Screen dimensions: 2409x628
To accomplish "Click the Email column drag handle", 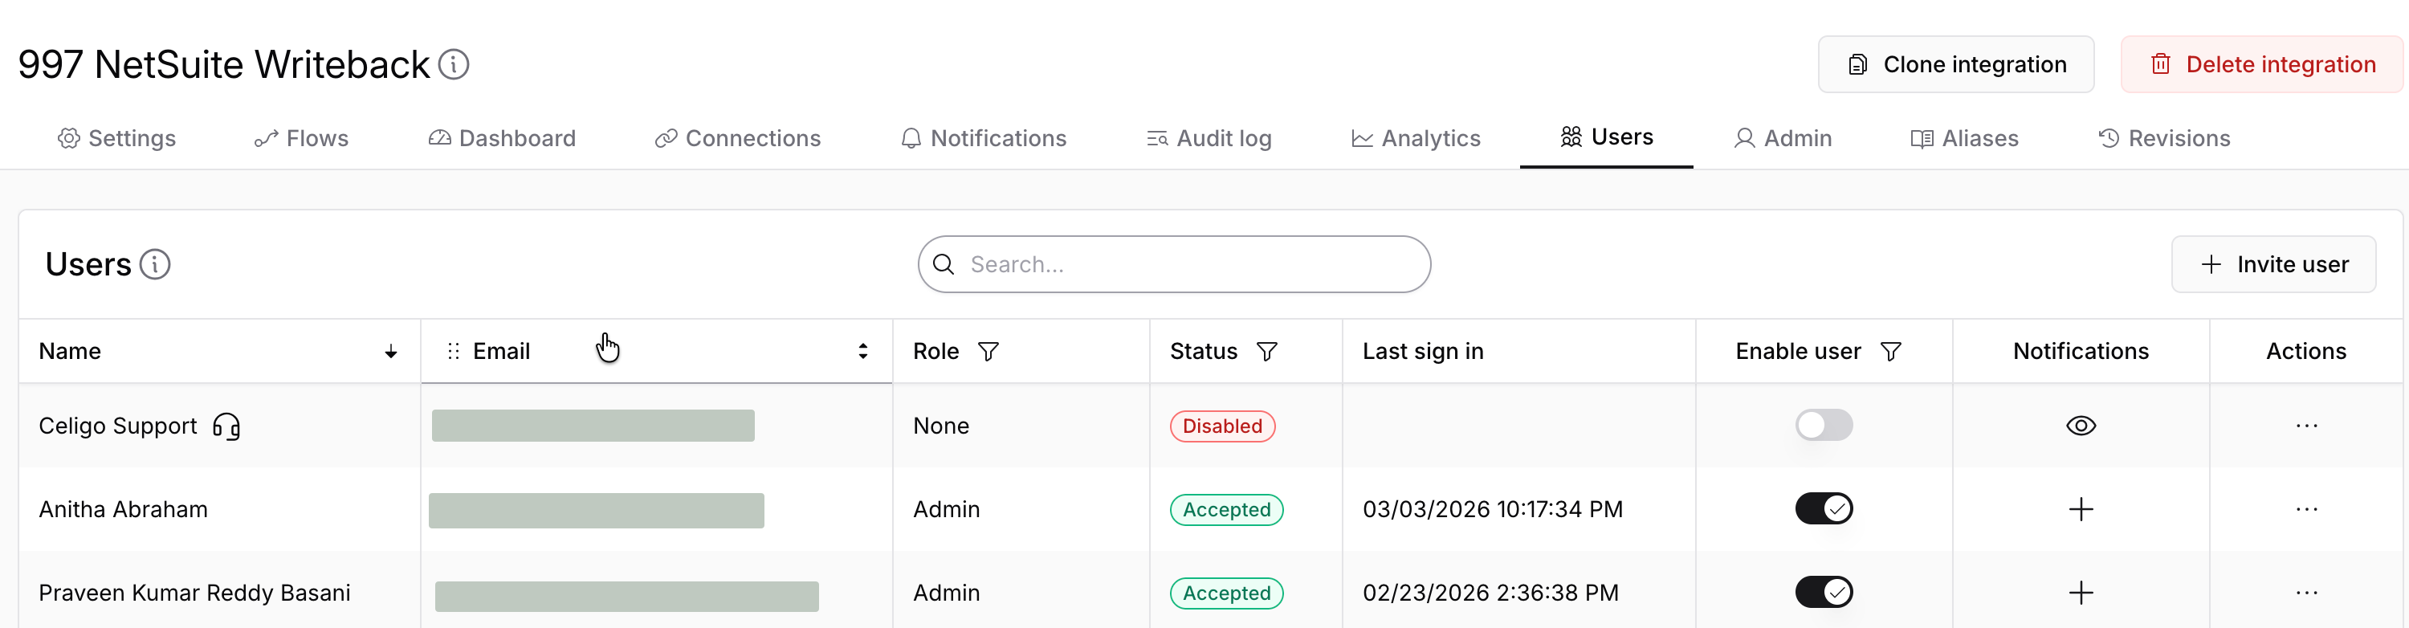I will tap(454, 351).
